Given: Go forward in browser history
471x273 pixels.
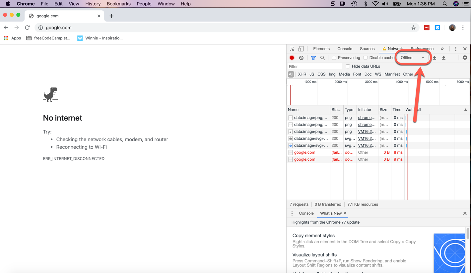Looking at the screenshot, I should [x=17, y=27].
